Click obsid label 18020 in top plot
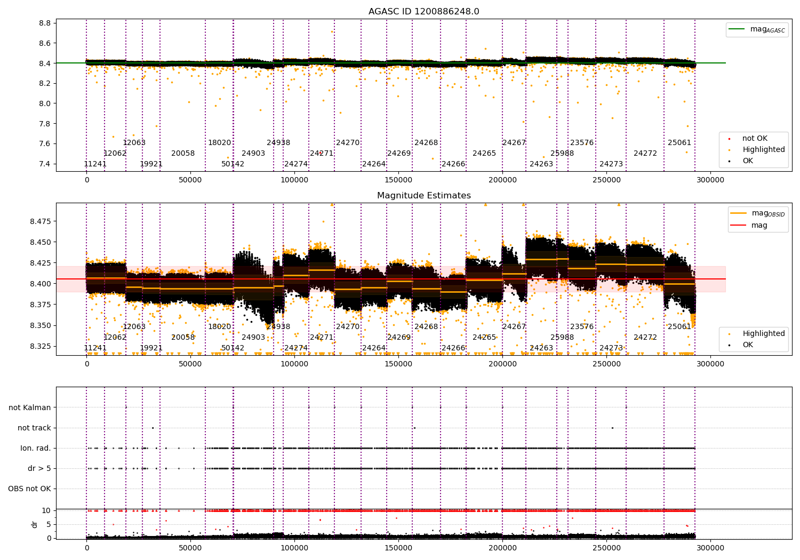Viewport: 800px width, 560px height. point(220,142)
